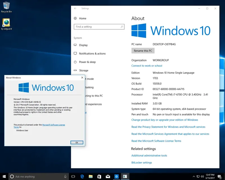
Task: Open the Mail app from the taskbar
Action: (x=107, y=176)
